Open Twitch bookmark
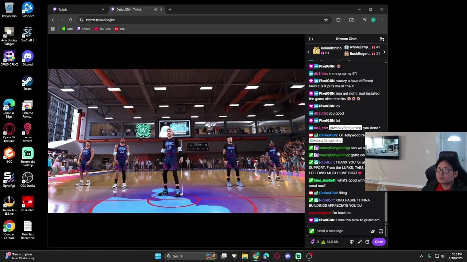The width and height of the screenshot is (467, 262). (84, 29)
